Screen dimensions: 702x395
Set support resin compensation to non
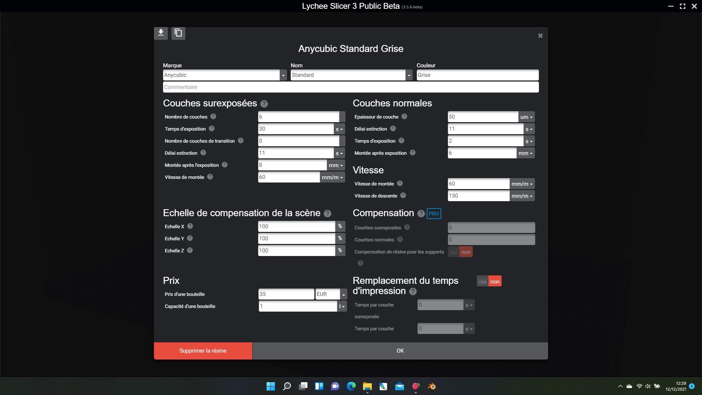466,252
